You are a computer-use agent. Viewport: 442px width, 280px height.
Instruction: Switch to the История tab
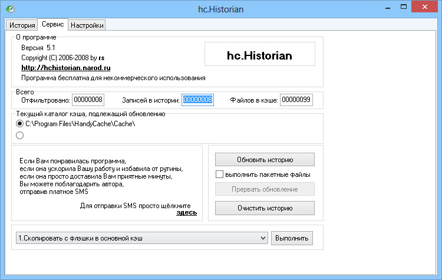(22, 25)
